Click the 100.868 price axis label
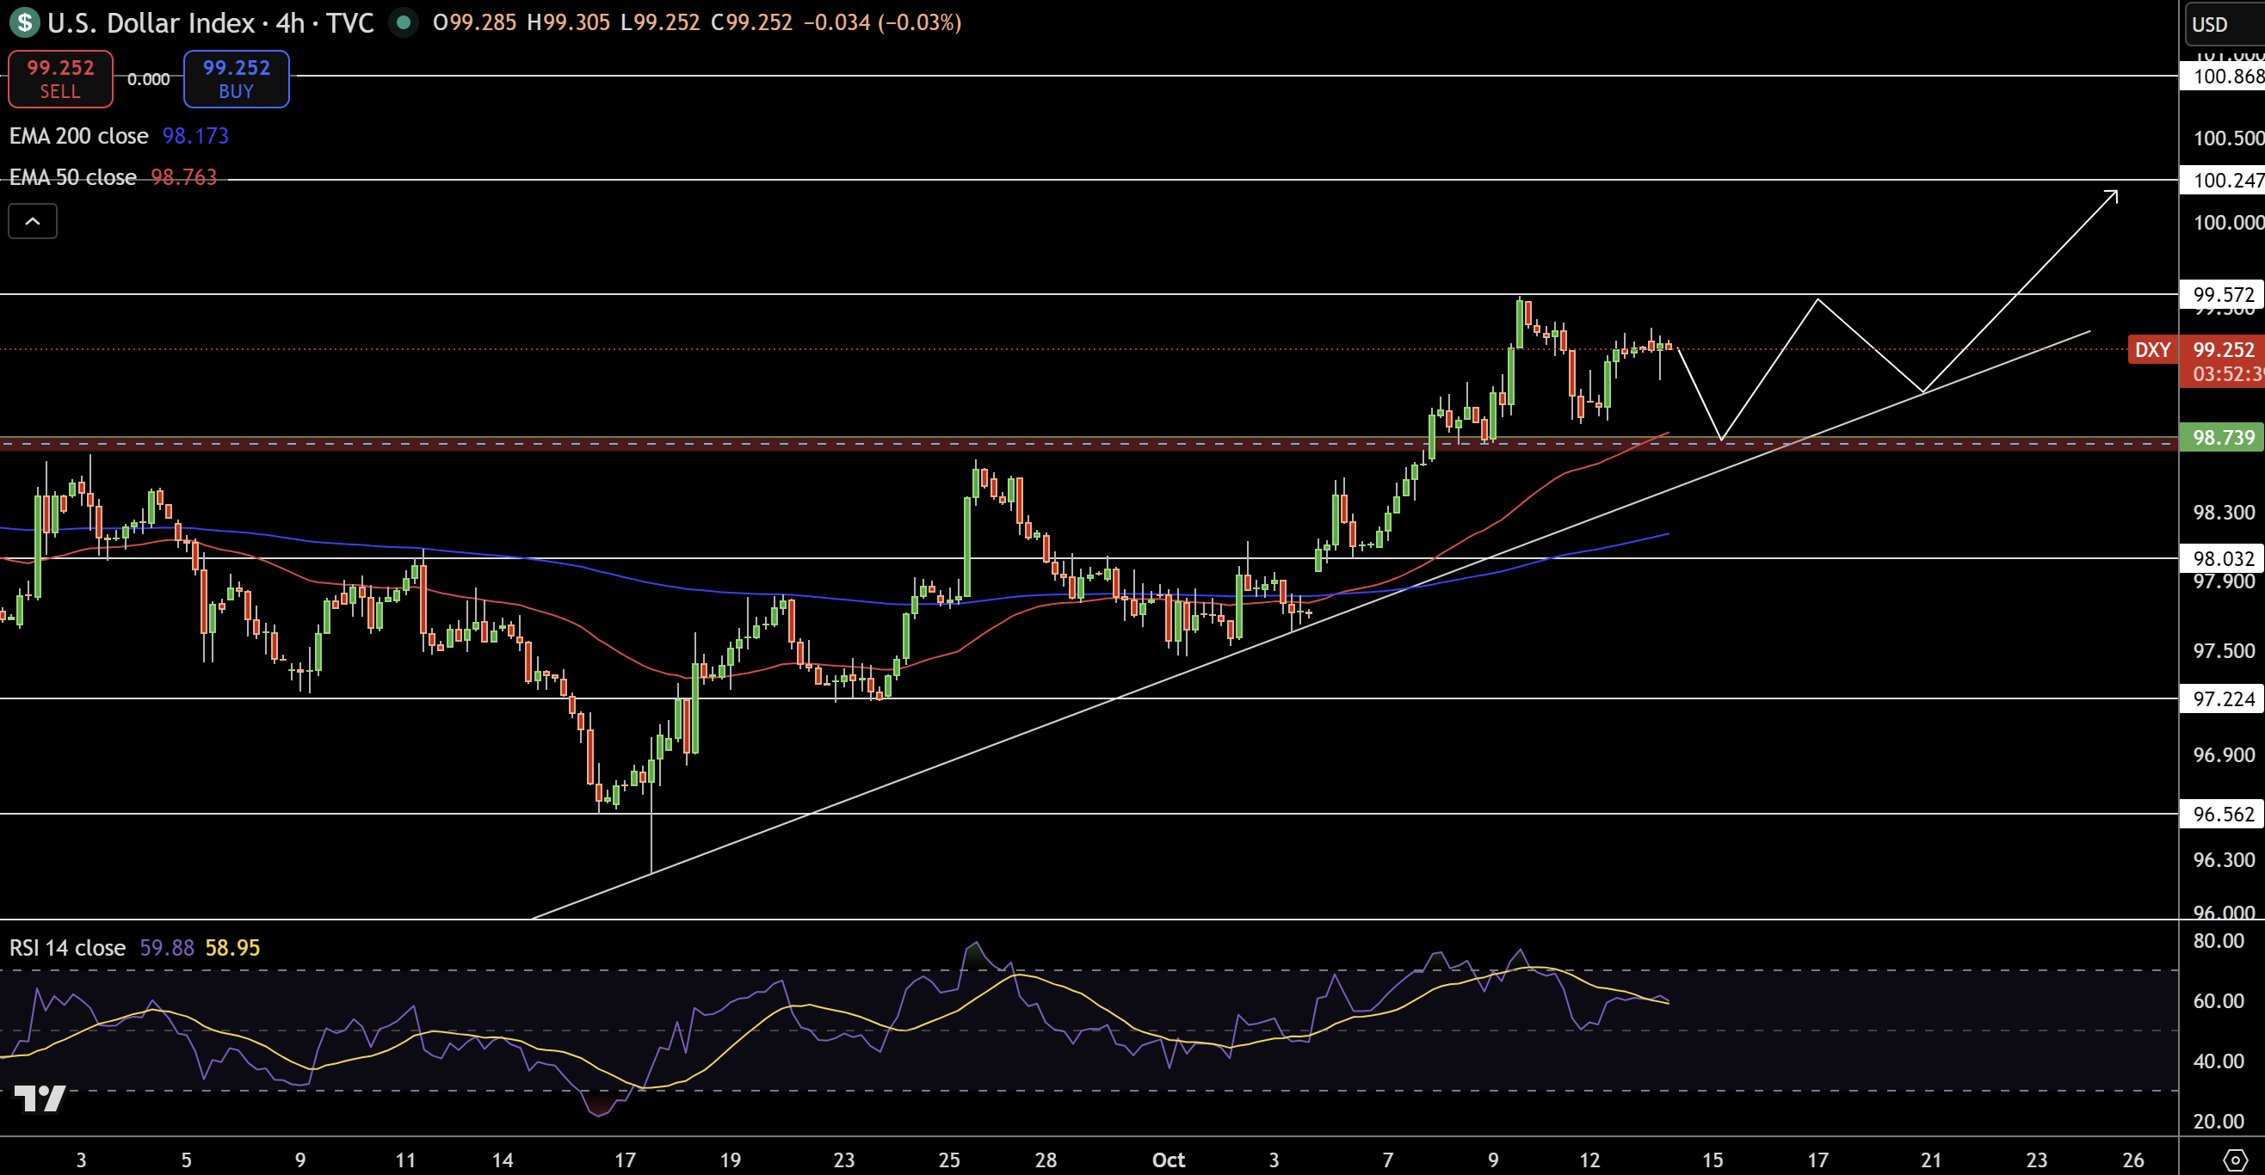Image resolution: width=2265 pixels, height=1175 pixels. pos(2222,77)
